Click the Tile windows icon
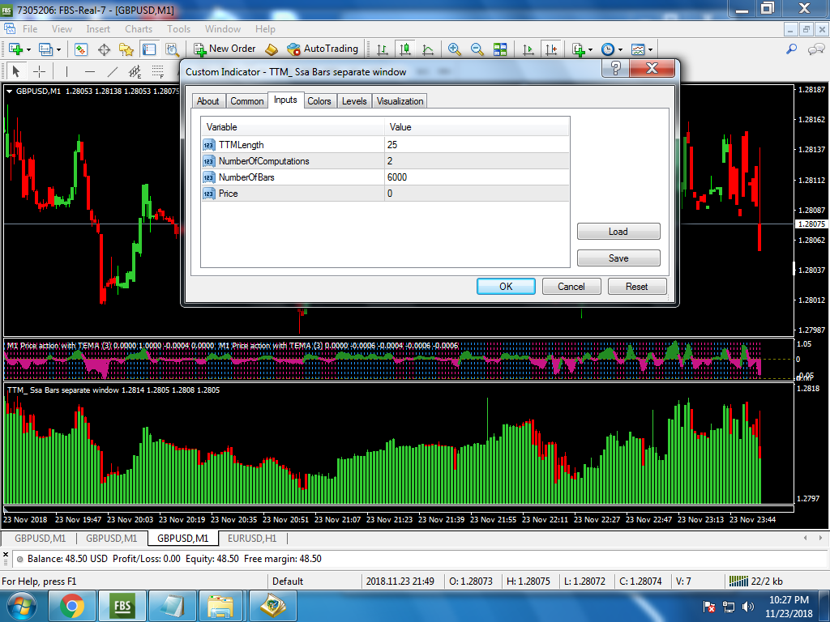 coord(499,49)
